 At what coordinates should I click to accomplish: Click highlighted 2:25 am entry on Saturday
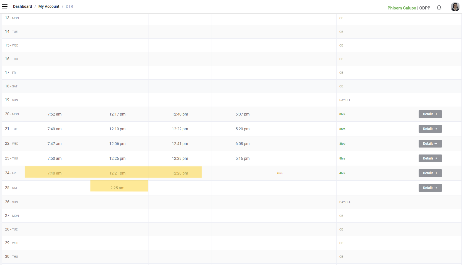click(117, 188)
